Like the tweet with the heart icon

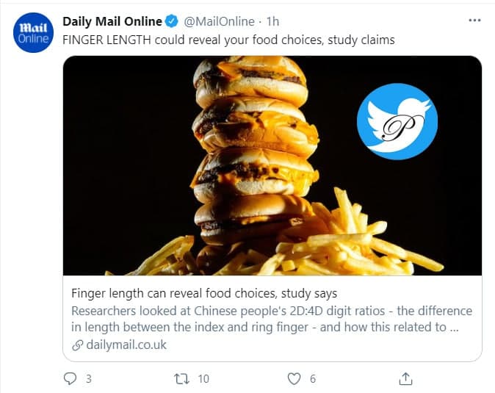tap(294, 378)
